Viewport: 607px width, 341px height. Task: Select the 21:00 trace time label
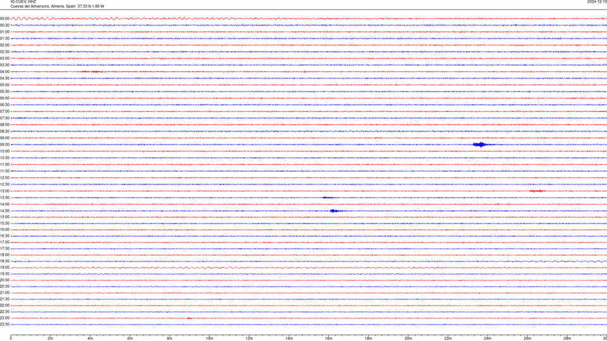click(x=4, y=292)
